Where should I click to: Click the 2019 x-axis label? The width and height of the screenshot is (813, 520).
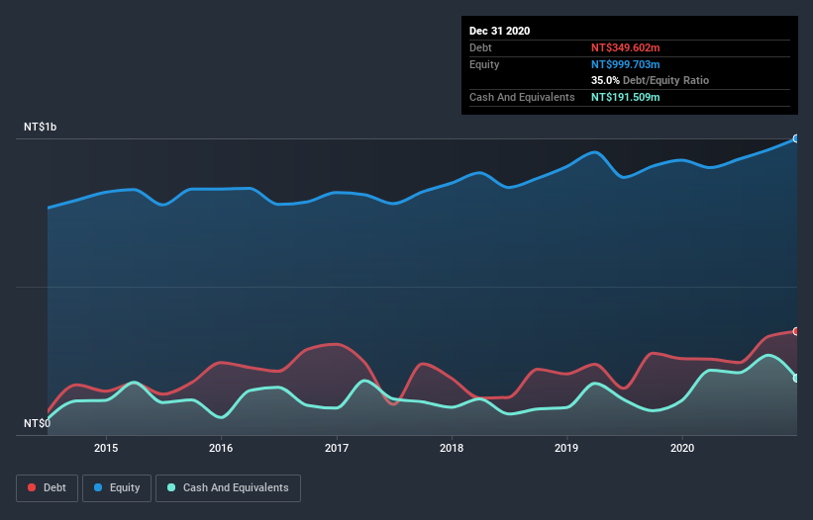(566, 448)
